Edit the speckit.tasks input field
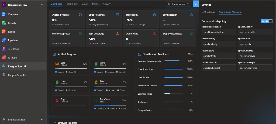The width and height of the screenshot is (276, 124). pos(219,56)
